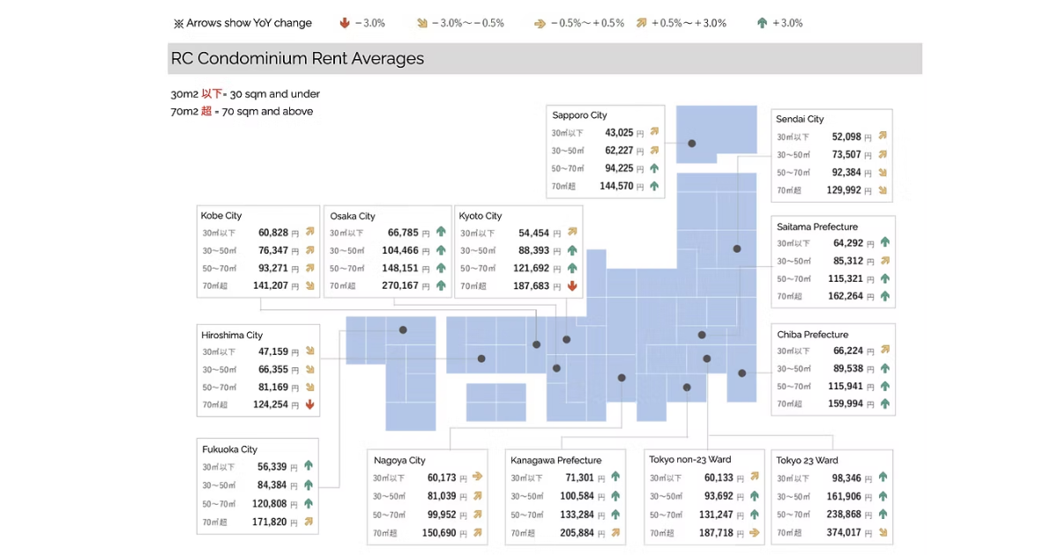Click the arrow beside Tokyo 23 Ward 374,017
Image resolution: width=1058 pixels, height=555 pixels.
click(x=883, y=532)
